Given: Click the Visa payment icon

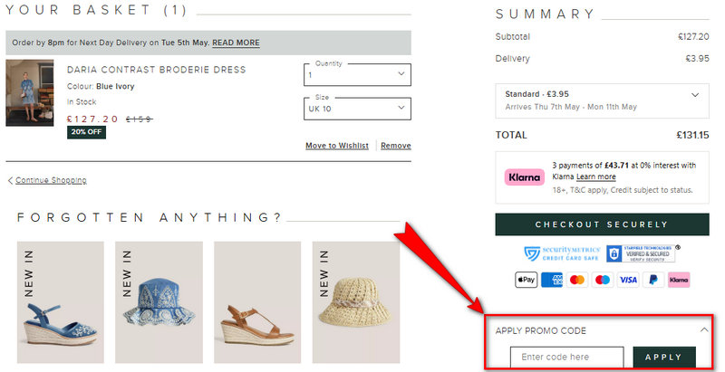Looking at the screenshot, I should pyautogui.click(x=628, y=280).
